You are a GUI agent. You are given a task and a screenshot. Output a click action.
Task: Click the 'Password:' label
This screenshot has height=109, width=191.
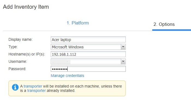[x=17, y=69]
